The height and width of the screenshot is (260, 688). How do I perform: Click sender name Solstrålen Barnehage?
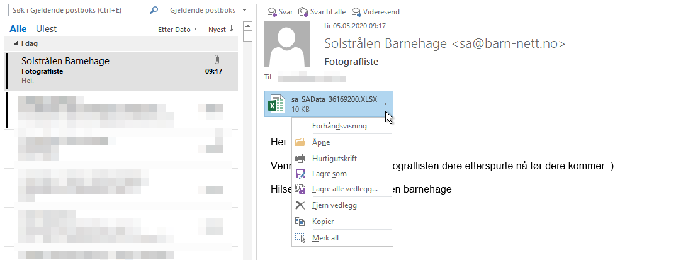point(385,43)
